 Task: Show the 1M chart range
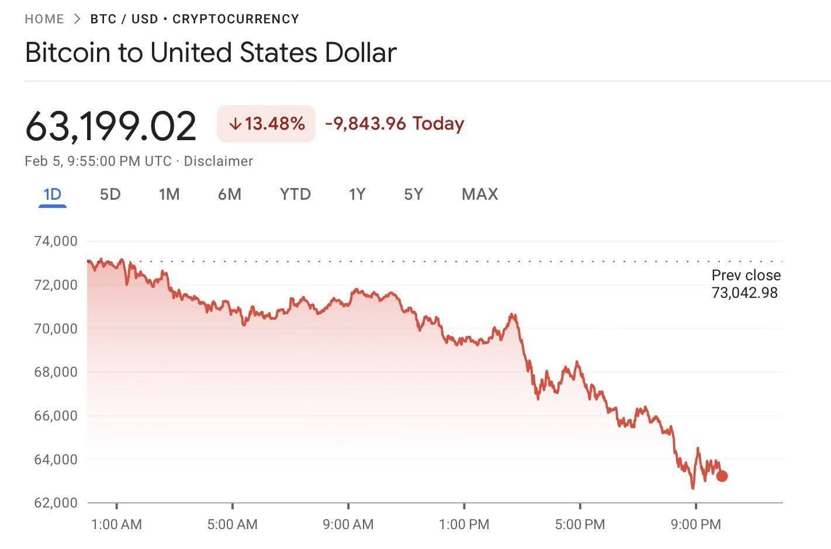[169, 194]
